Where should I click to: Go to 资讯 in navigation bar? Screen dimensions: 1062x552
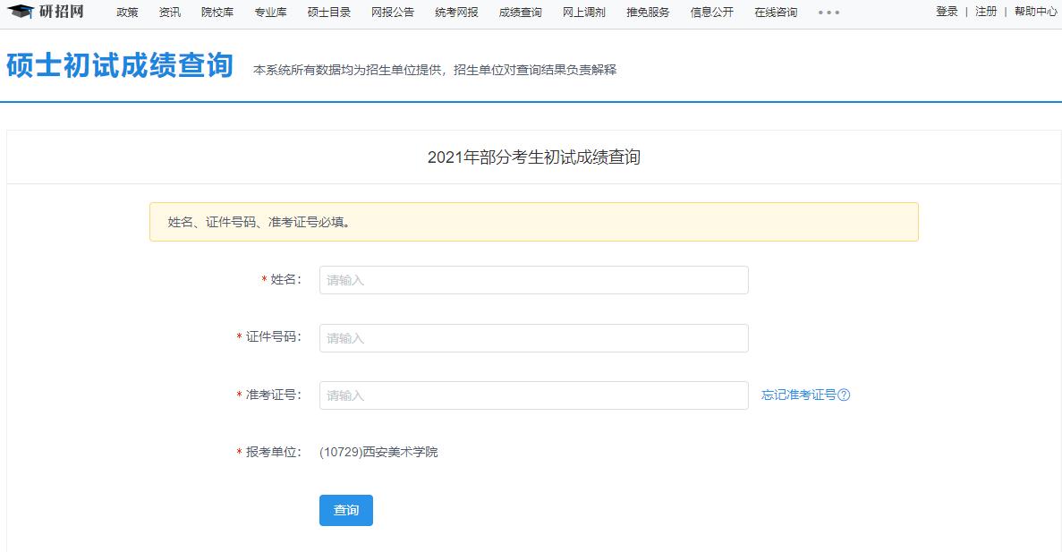tap(169, 13)
